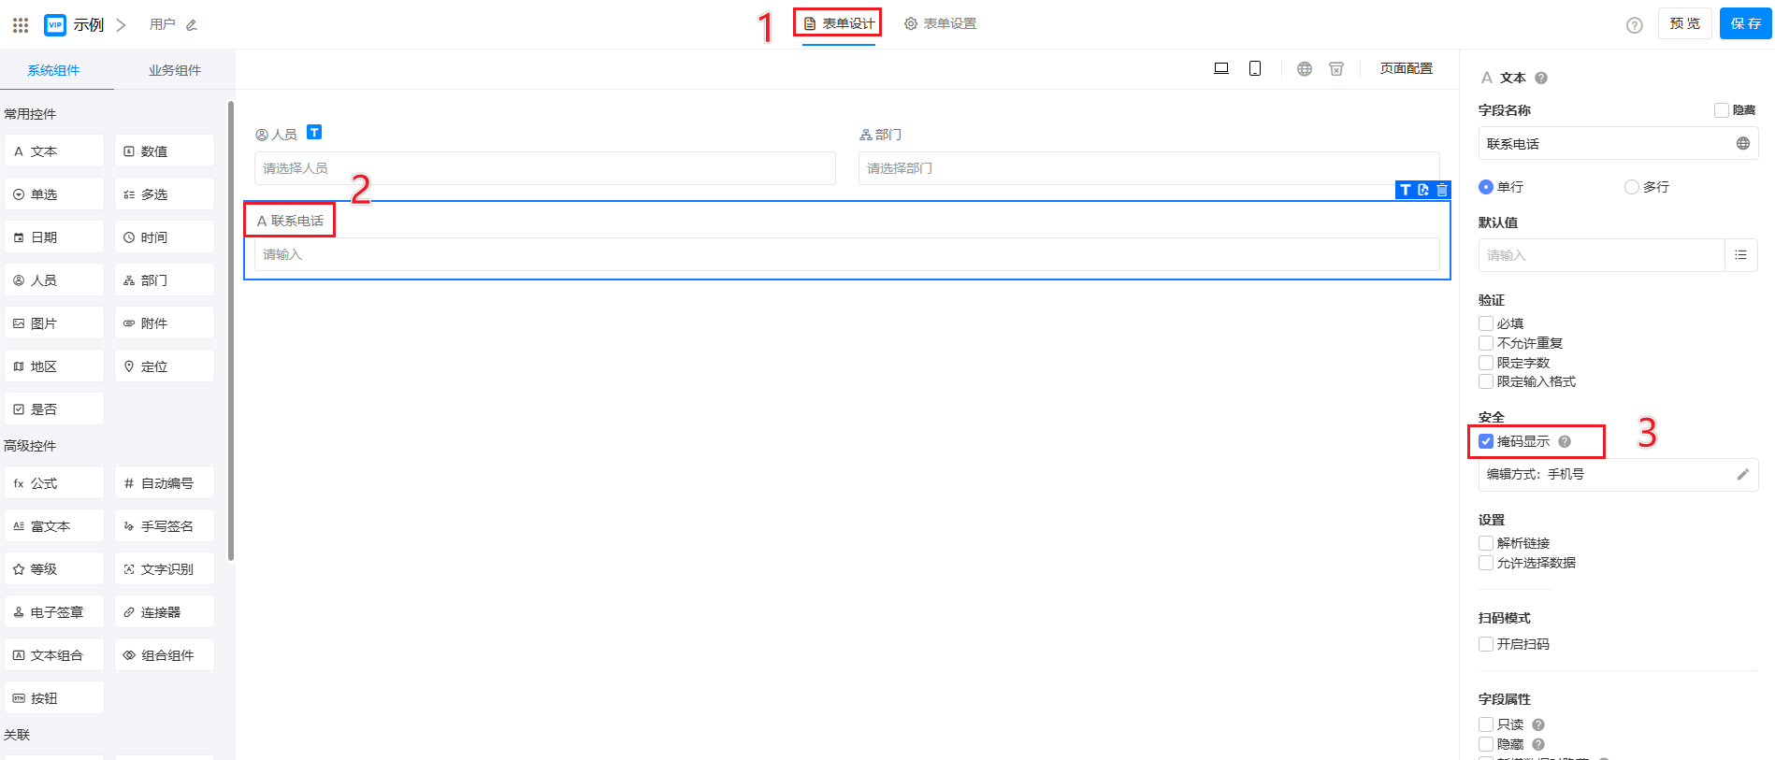Open the 请选择人员 selector field

tap(544, 168)
